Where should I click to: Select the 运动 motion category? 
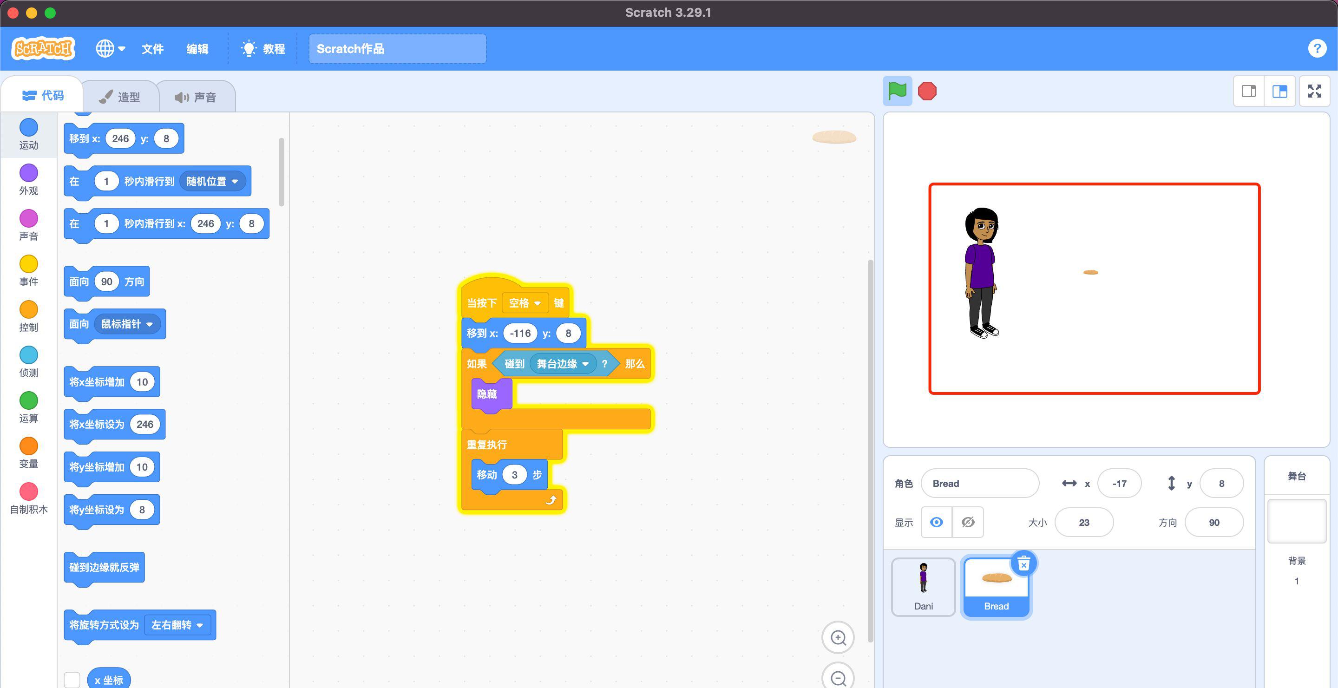[28, 134]
